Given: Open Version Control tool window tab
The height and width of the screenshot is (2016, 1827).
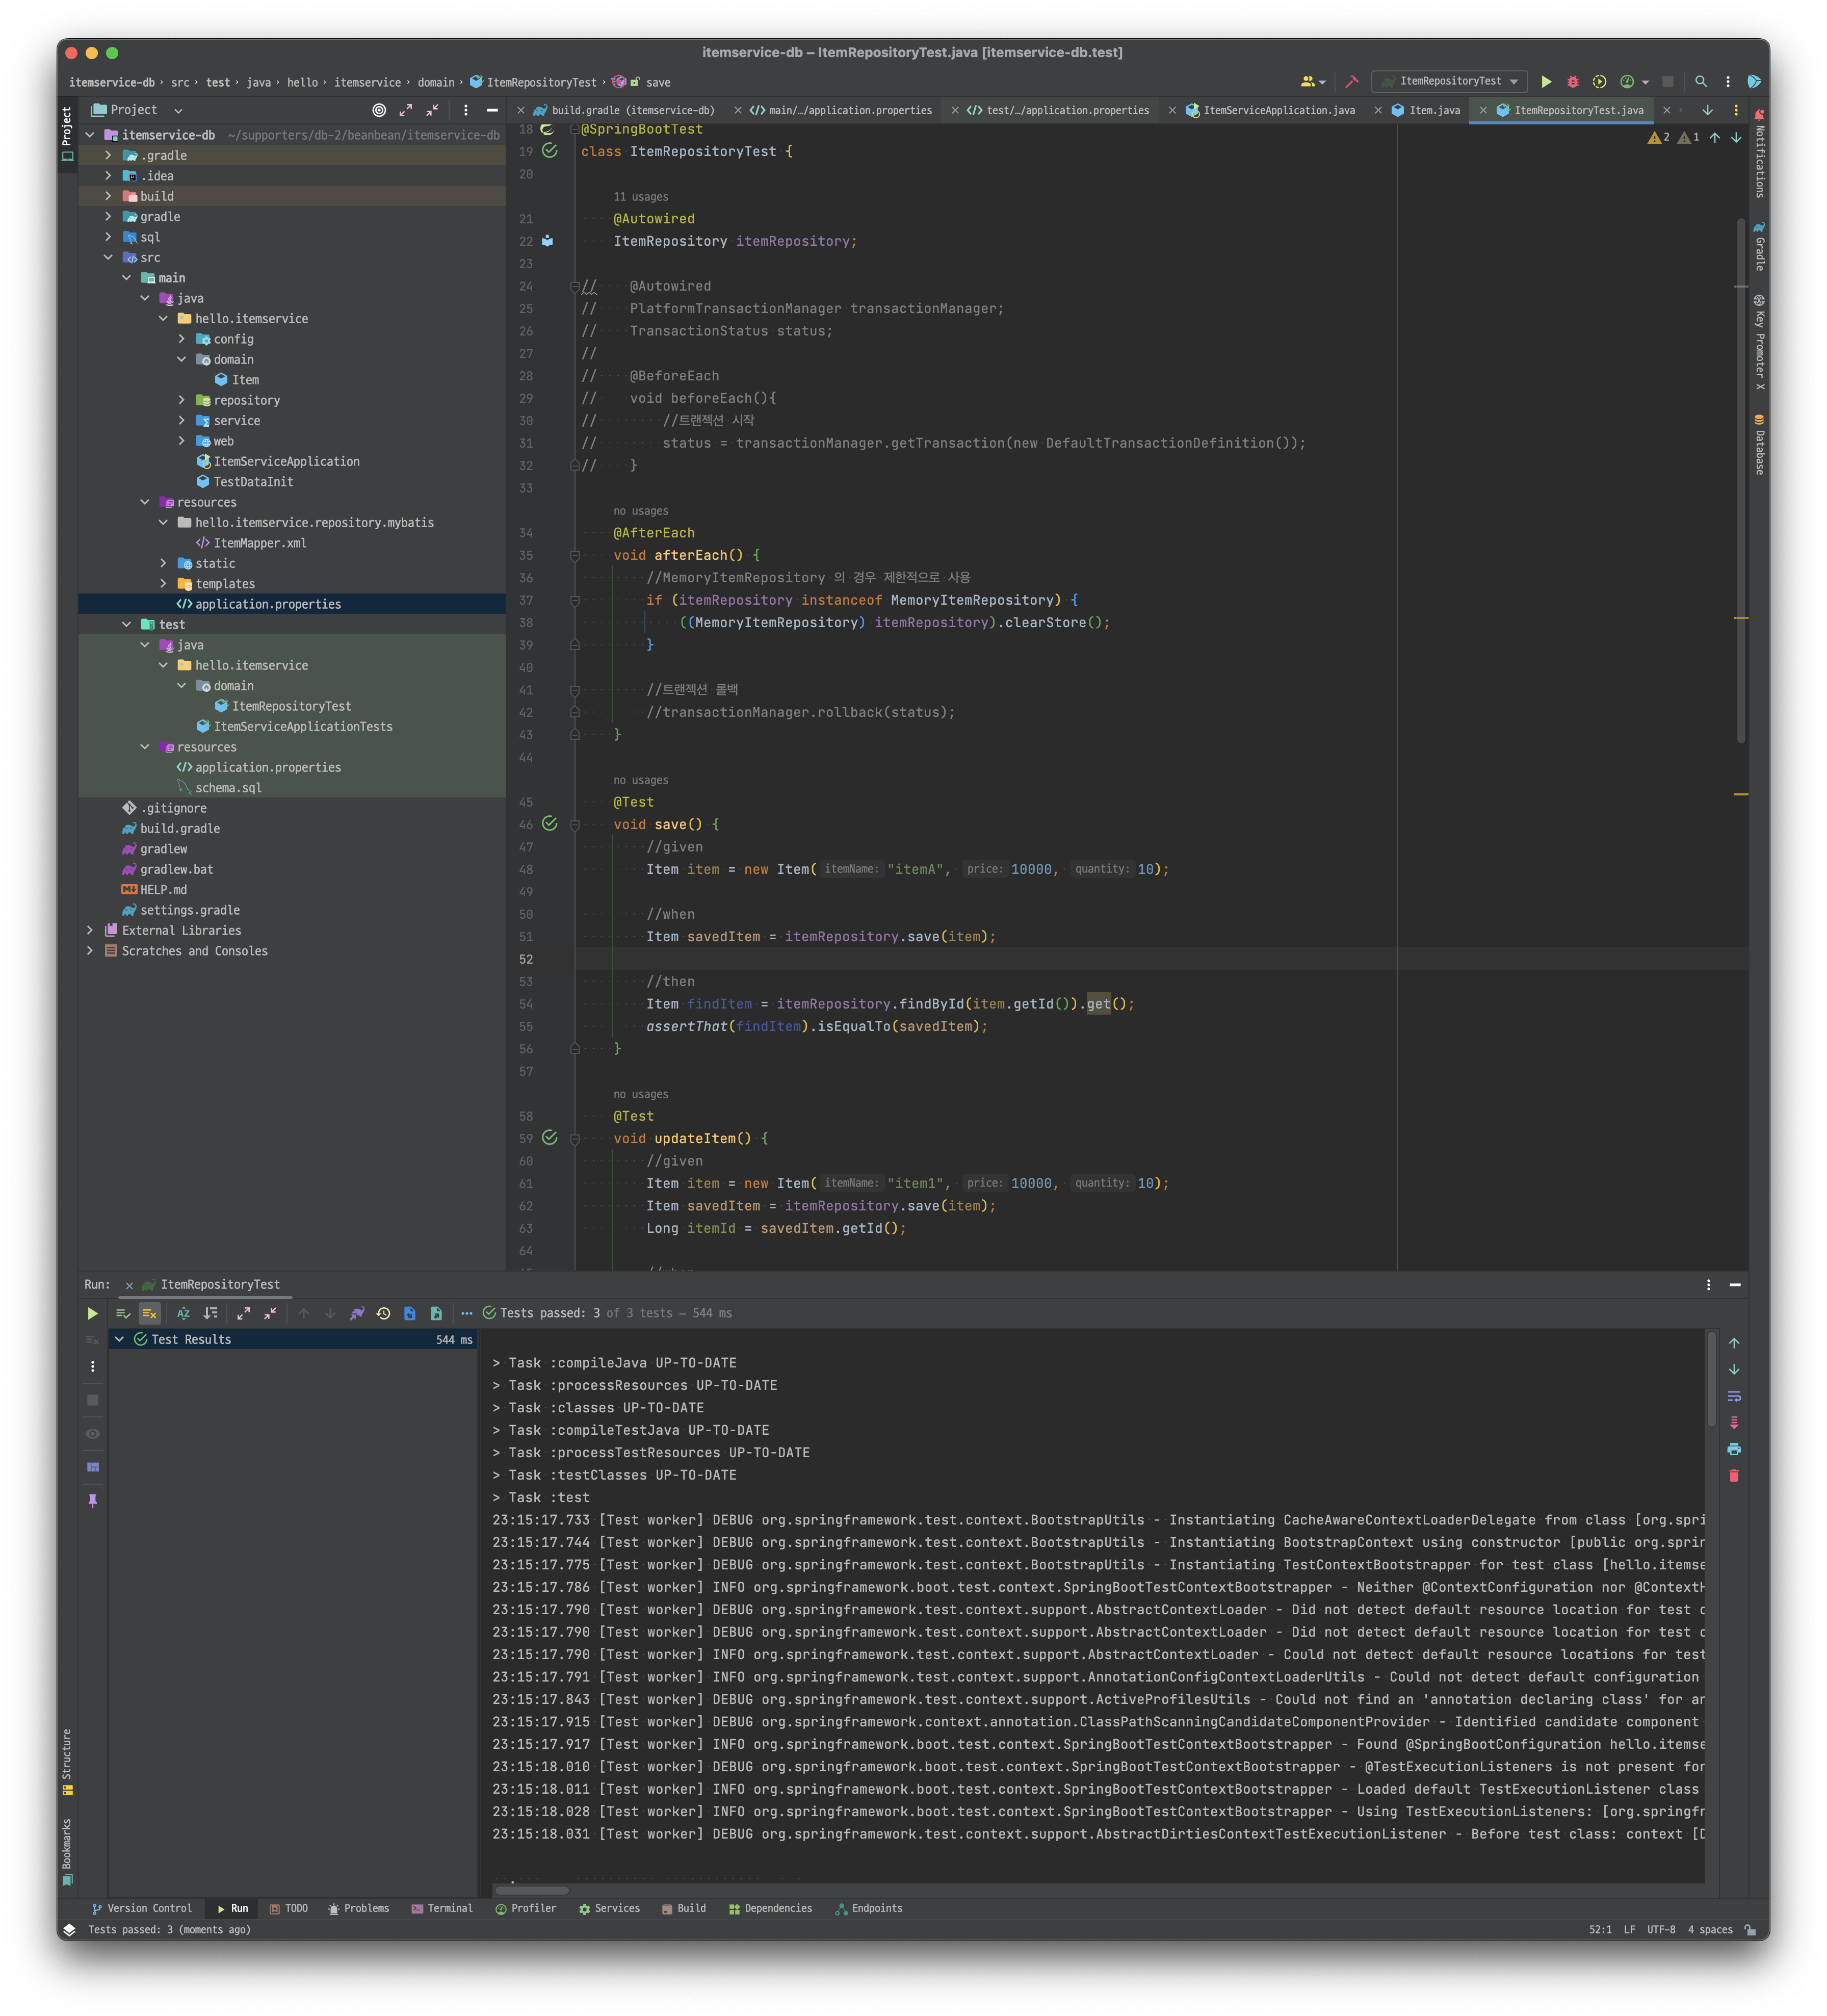Looking at the screenshot, I should (141, 1908).
